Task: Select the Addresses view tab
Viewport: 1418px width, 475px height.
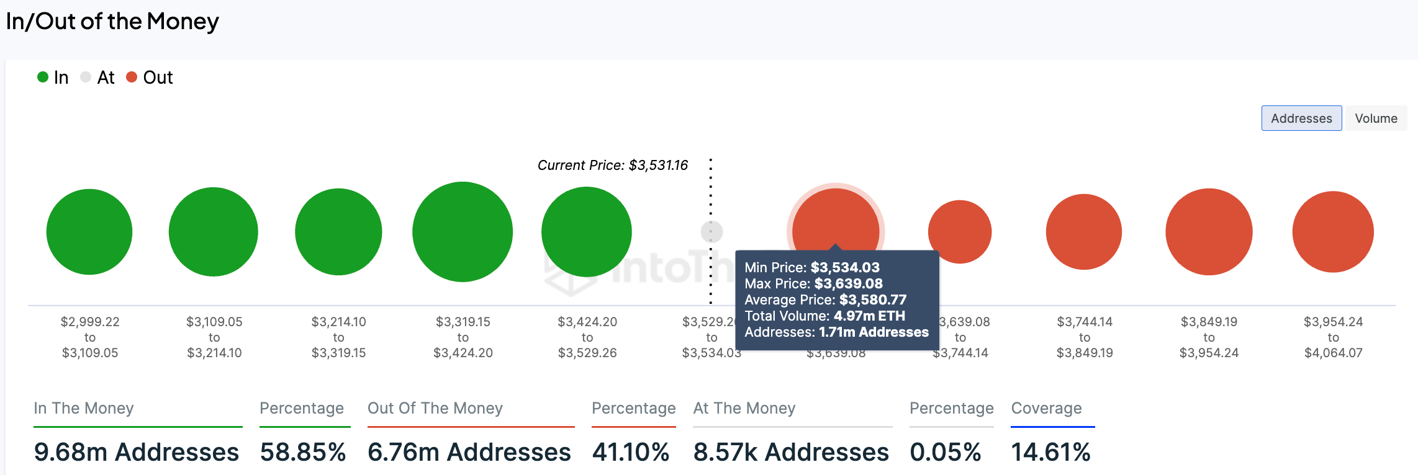Action: click(1301, 118)
